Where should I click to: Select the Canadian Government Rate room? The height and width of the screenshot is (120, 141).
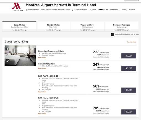pos(129,56)
